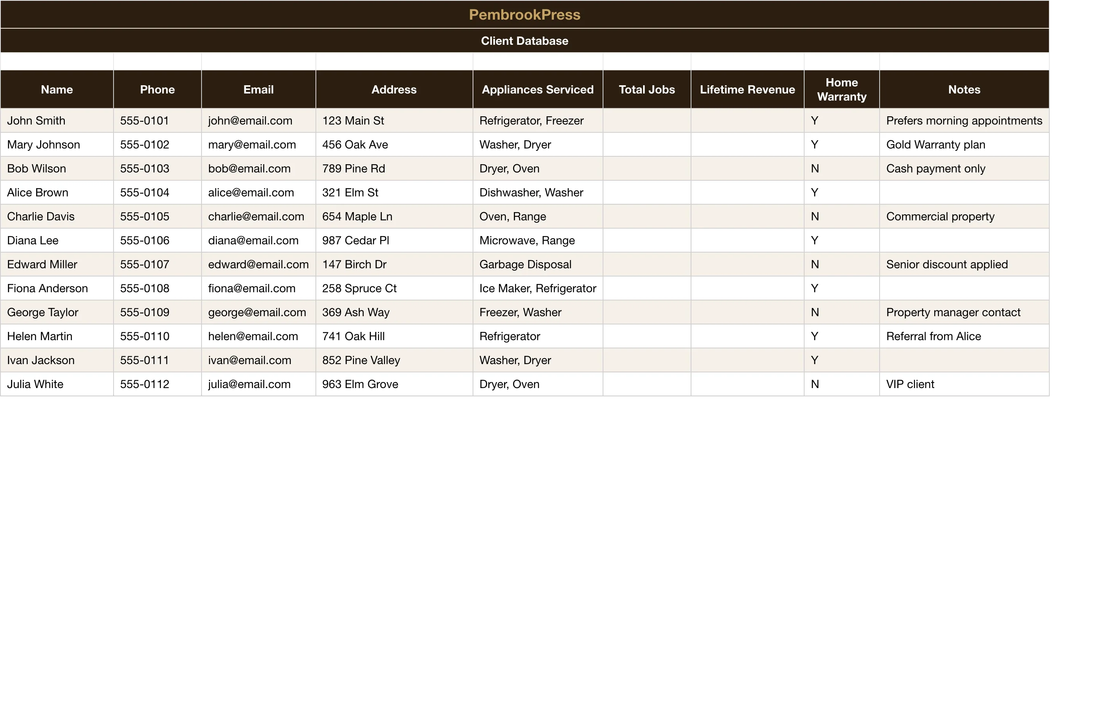Select the Bob Wilson name cell
Image resolution: width=1100 pixels, height=707 pixels.
[57, 169]
